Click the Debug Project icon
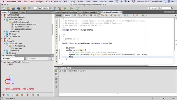This screenshot has width=177, height=100. pyautogui.click(x=71, y=8)
